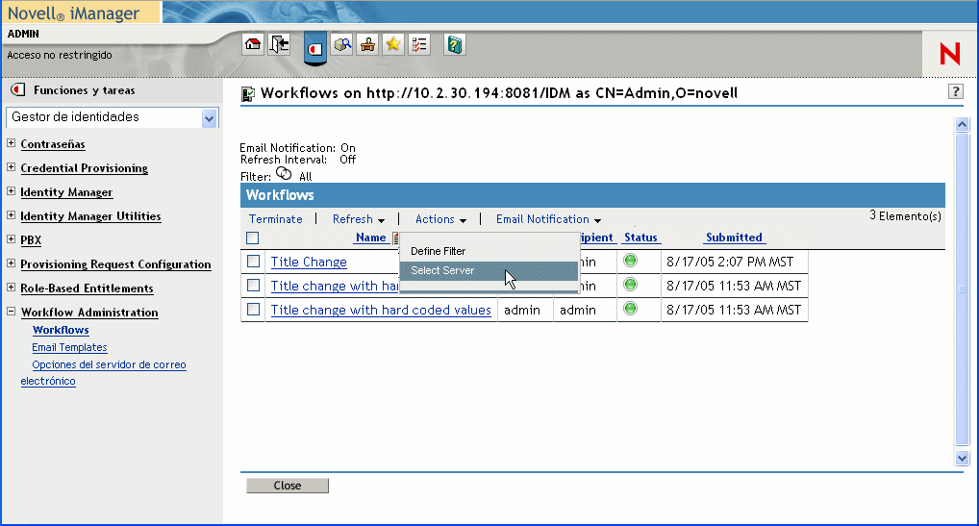Open the Refresh dropdown menu
Image resolution: width=979 pixels, height=526 pixels.
click(359, 219)
